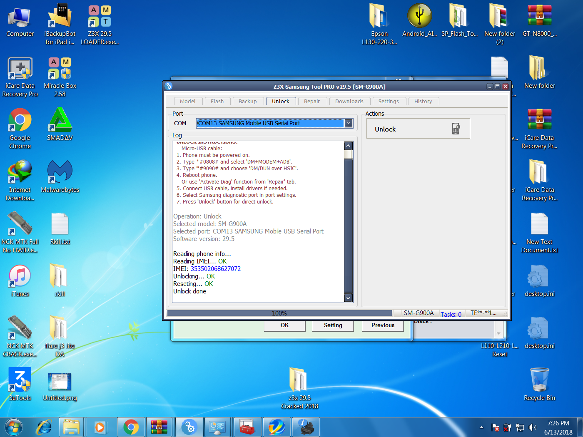Screen dimensions: 583x437
Task: Open z3x 29.5 Cracked 2018 folder
Action: 299,388
